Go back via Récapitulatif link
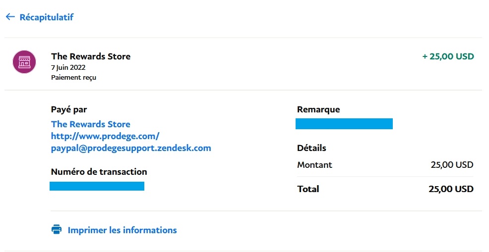 pyautogui.click(x=47, y=17)
